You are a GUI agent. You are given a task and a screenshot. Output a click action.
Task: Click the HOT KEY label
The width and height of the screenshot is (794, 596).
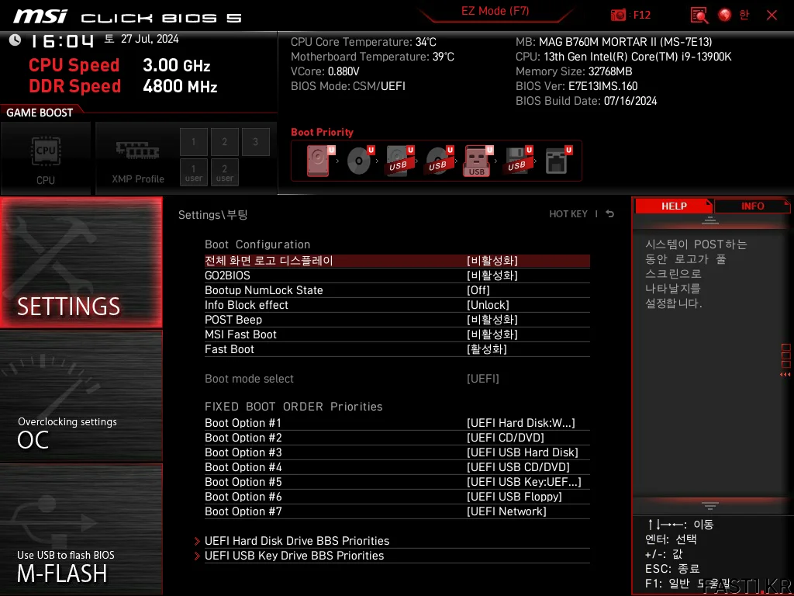pos(568,214)
